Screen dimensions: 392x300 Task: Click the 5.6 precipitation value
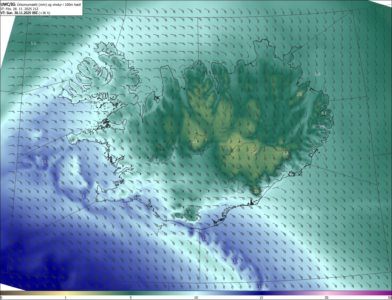point(33,44)
